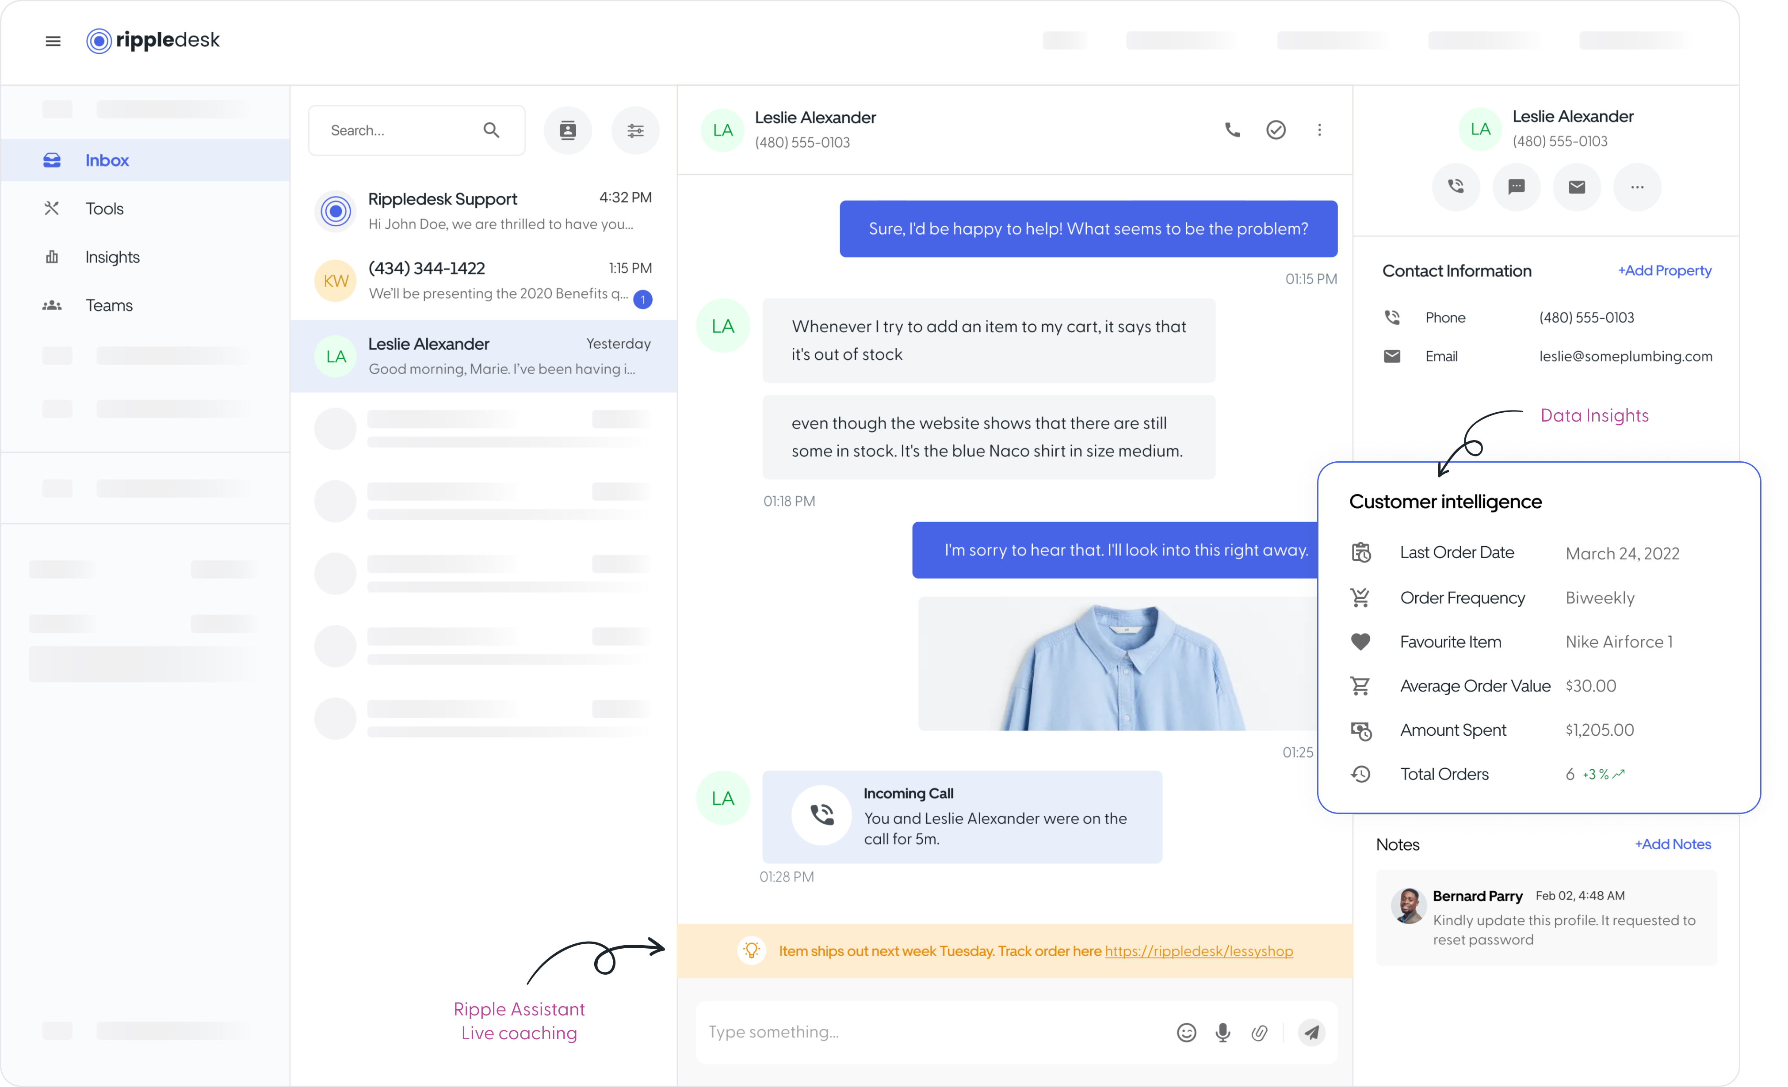
Task: Email contact via envelope button
Action: [1576, 187]
